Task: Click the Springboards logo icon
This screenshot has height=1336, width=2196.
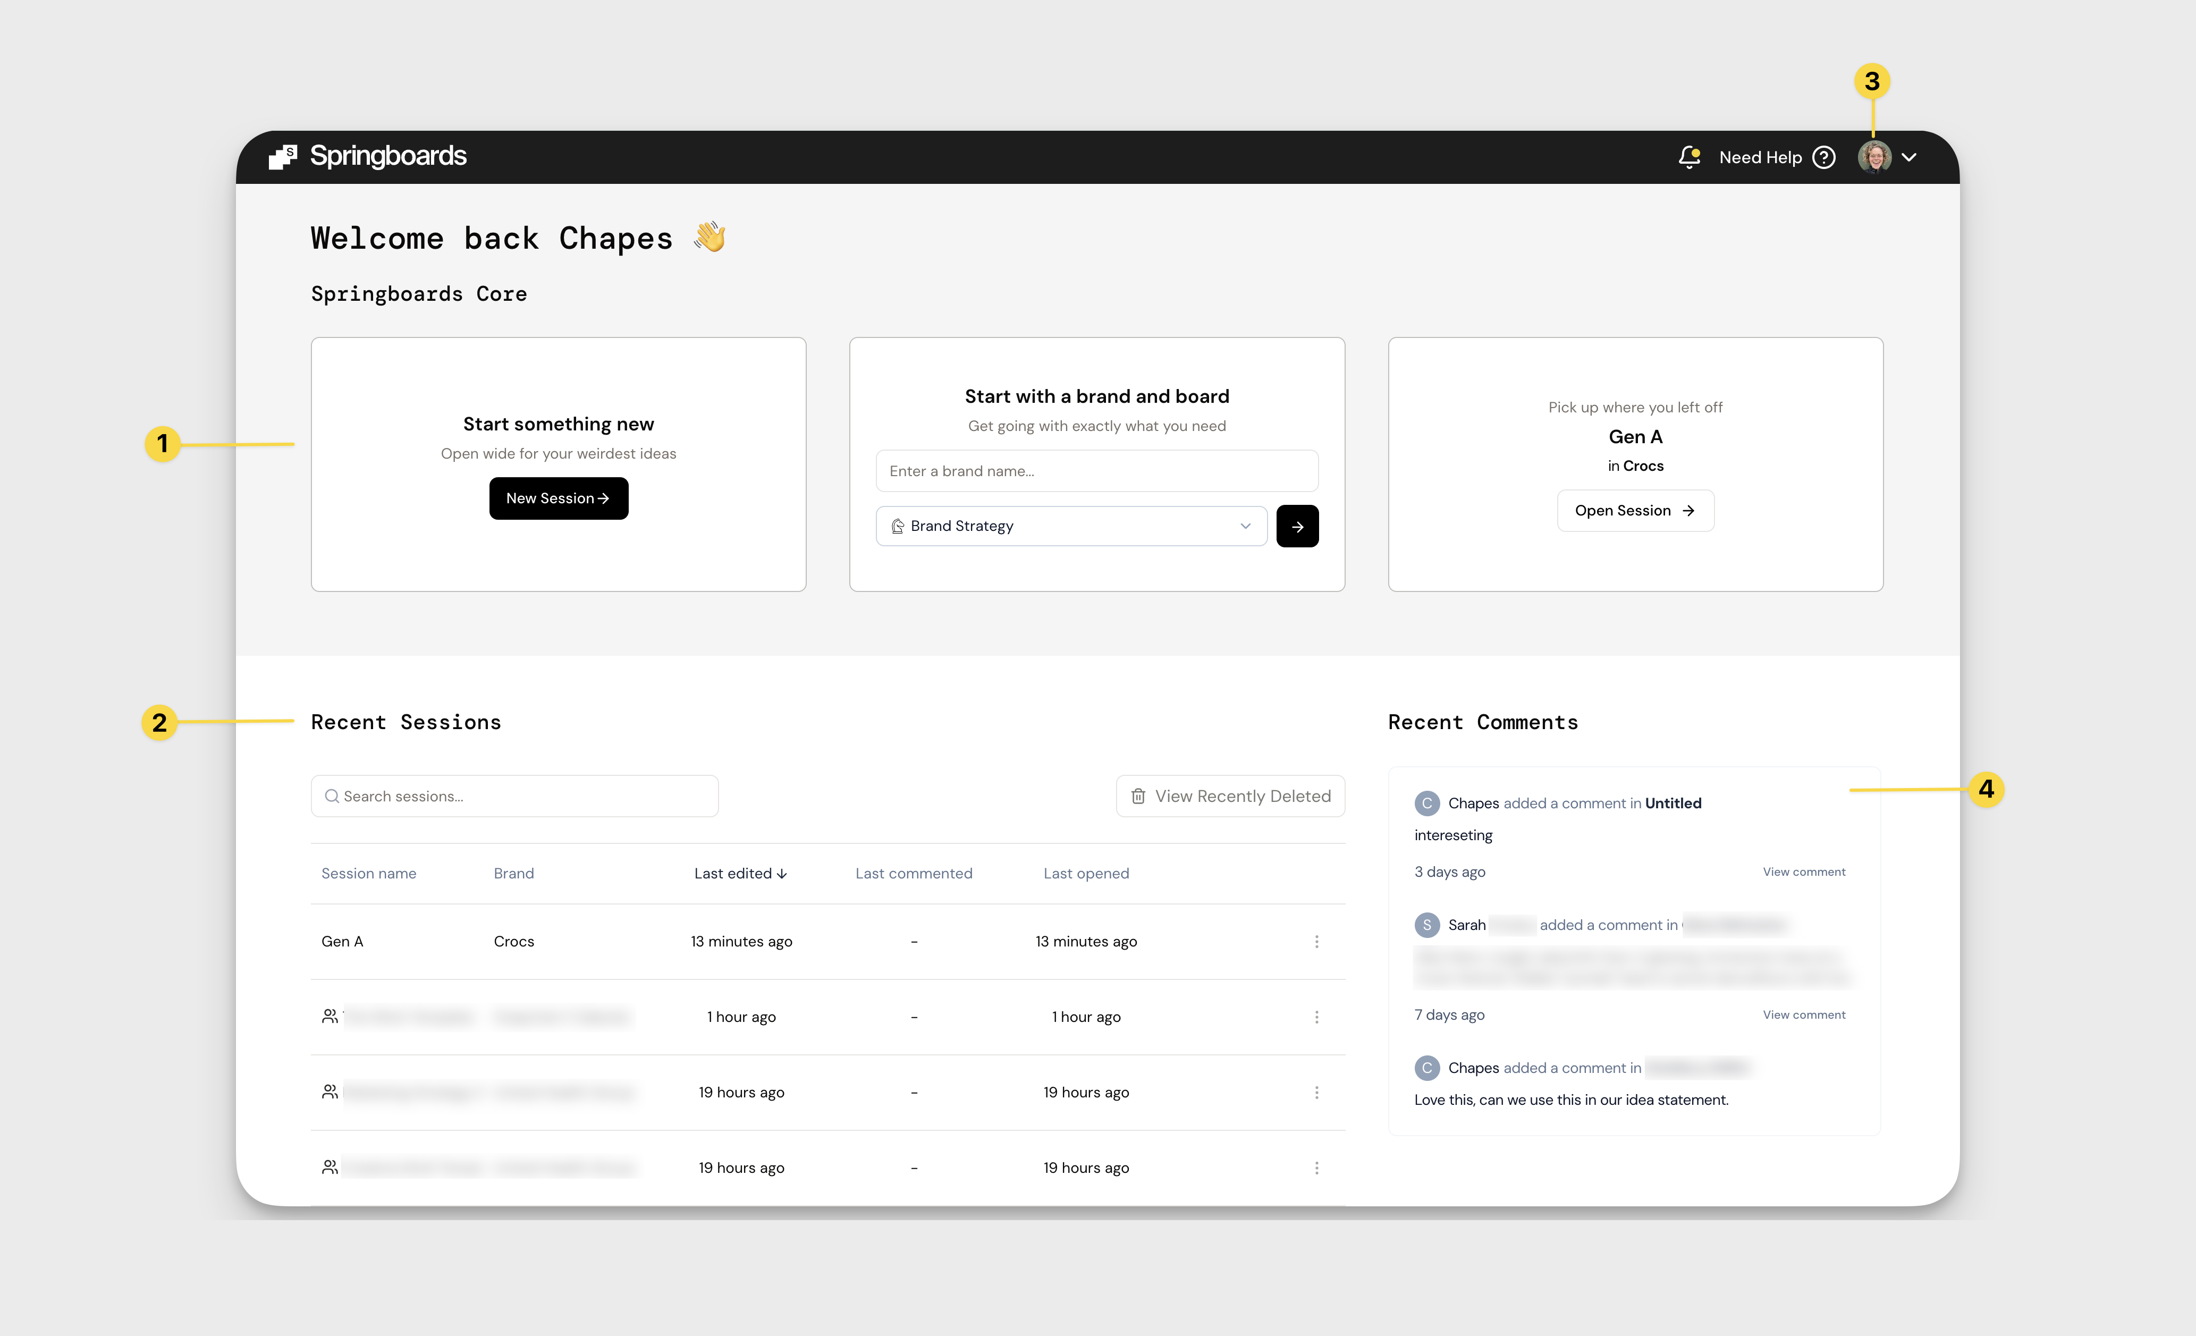Action: [x=283, y=157]
